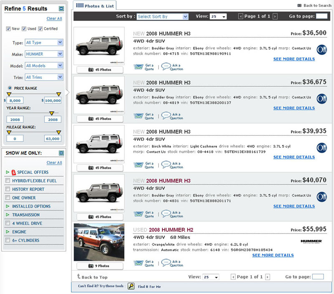The image size is (334, 294).
Task: Expand the Installed Options filter
Action: (x=8, y=206)
